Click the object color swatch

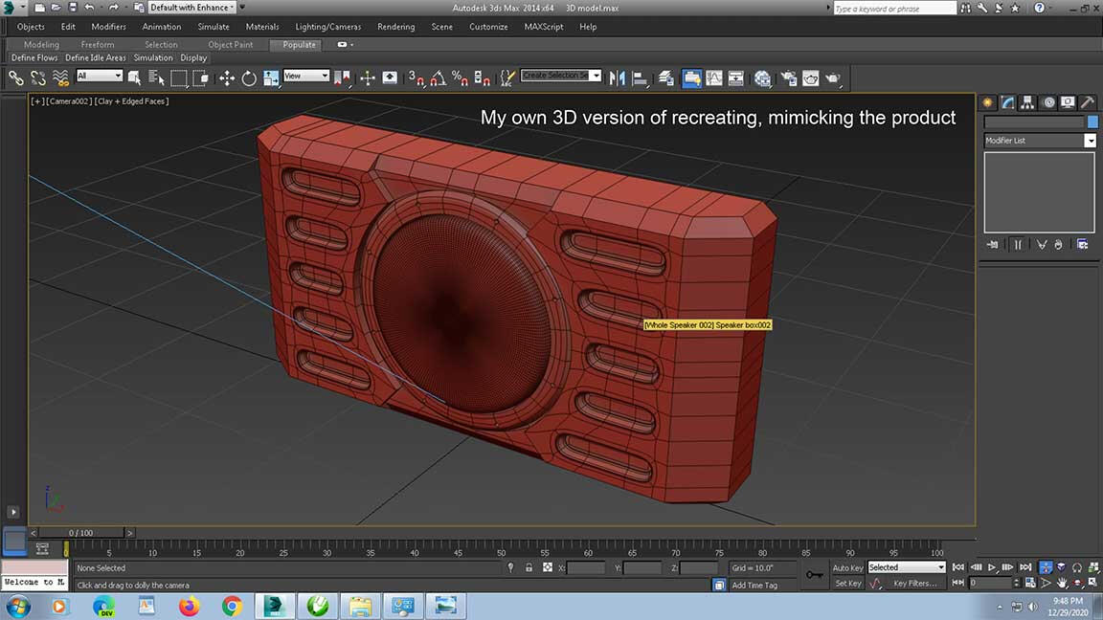point(1092,122)
